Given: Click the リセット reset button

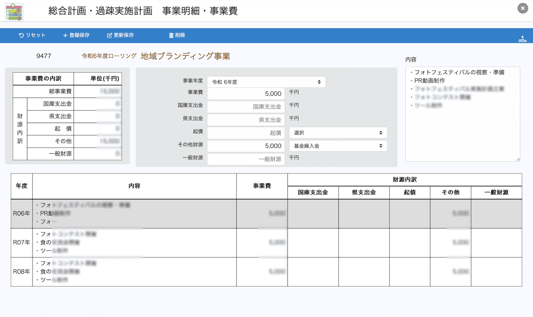Looking at the screenshot, I should pyautogui.click(x=32, y=35).
